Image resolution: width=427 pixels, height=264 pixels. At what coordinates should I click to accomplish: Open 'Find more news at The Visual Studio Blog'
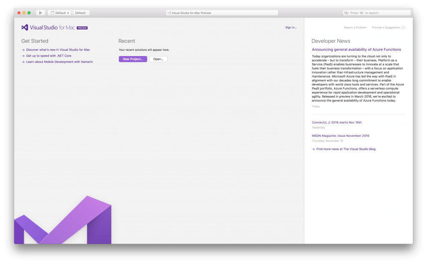(x=346, y=149)
